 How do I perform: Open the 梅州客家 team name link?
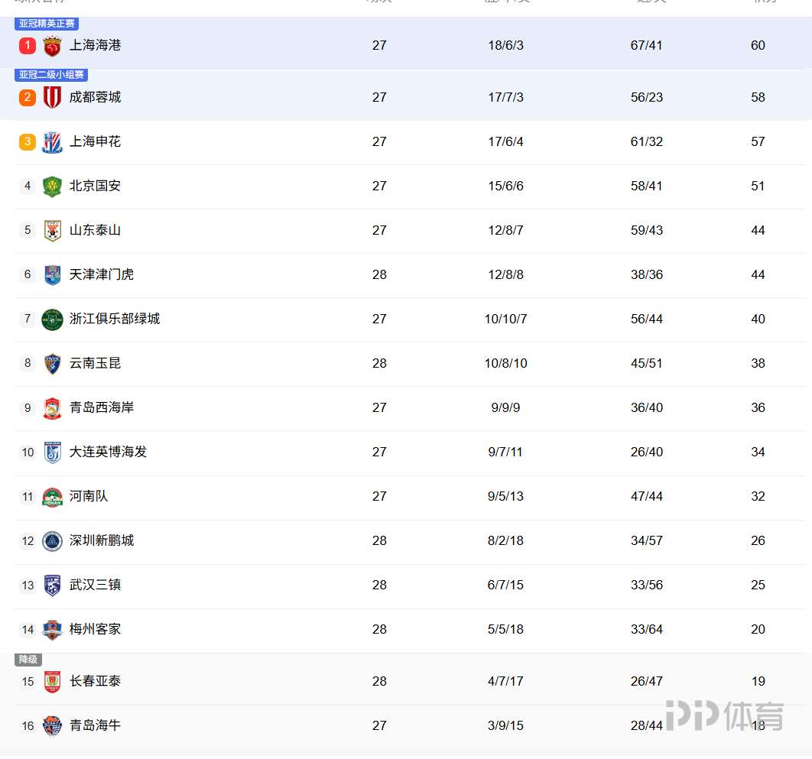click(95, 629)
